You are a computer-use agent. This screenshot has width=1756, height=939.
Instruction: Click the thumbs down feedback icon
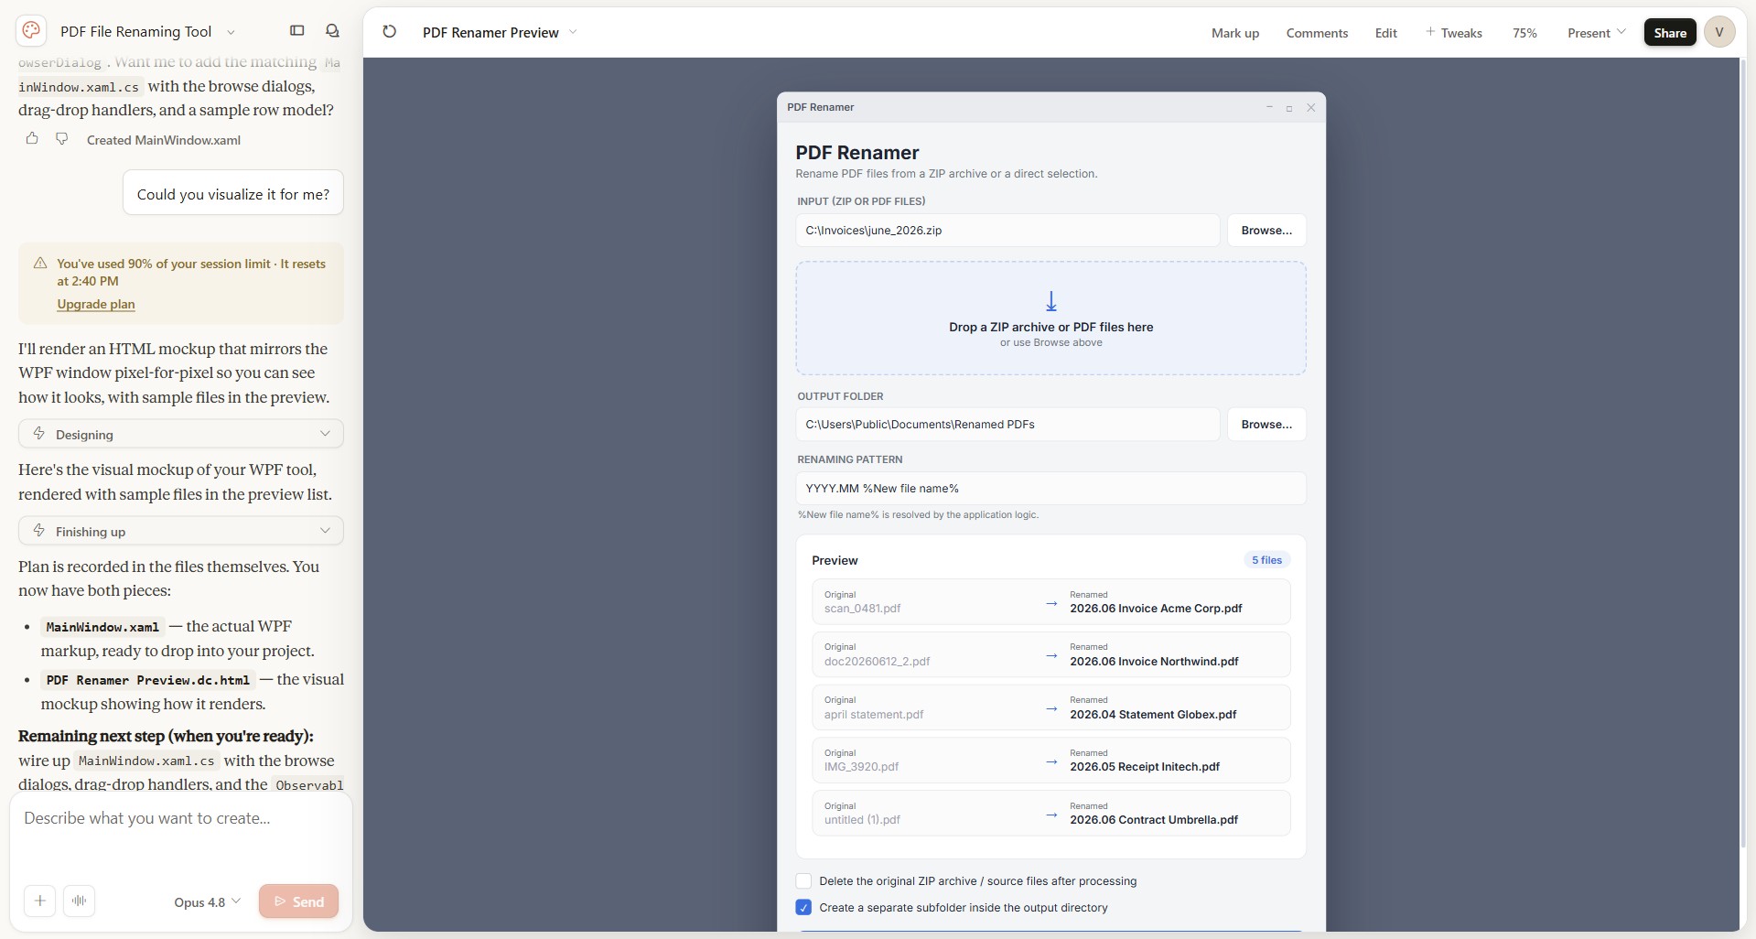click(61, 139)
